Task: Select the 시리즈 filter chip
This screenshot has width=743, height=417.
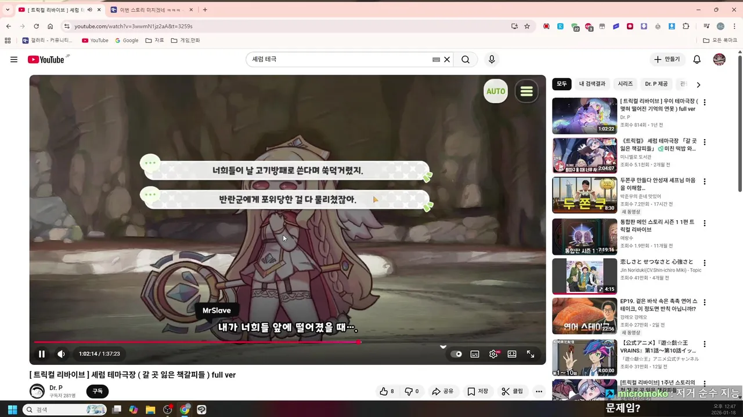Action: (x=625, y=84)
